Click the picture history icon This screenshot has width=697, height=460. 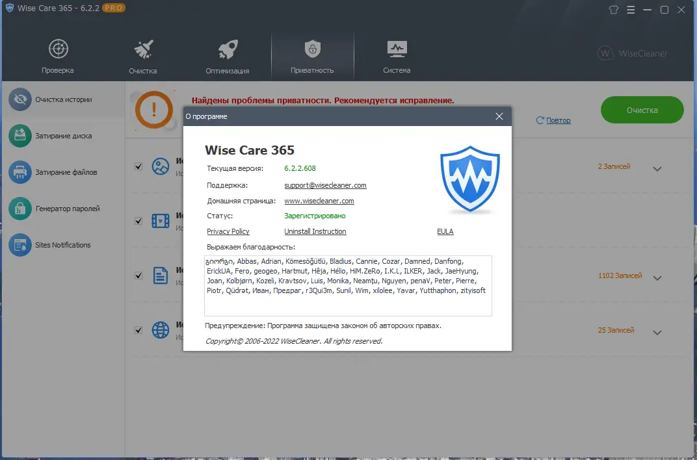point(161,166)
